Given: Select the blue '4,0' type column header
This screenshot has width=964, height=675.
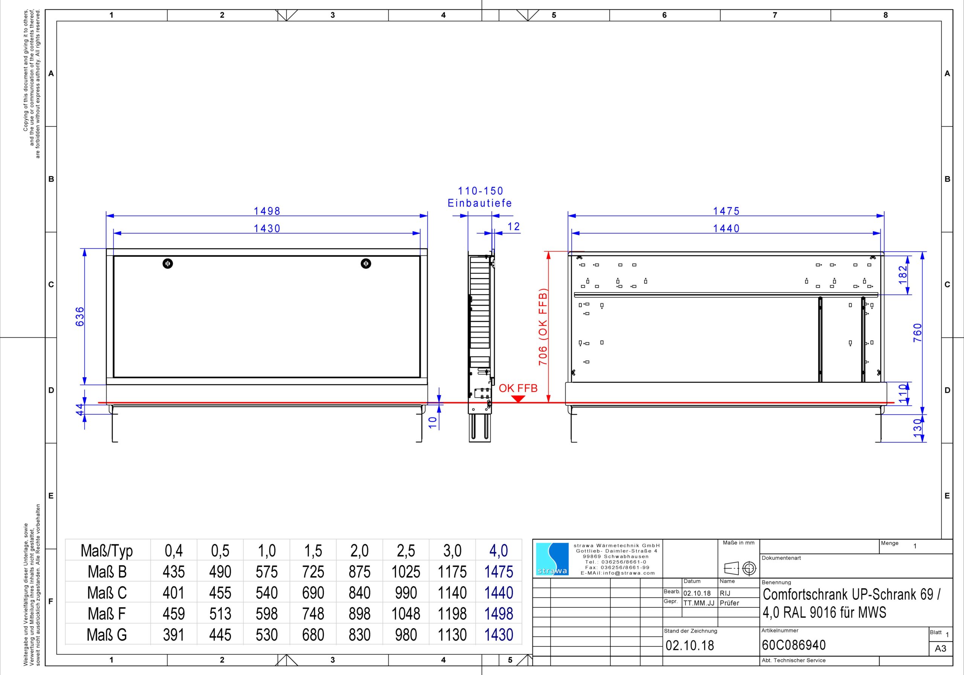Looking at the screenshot, I should click(x=499, y=551).
